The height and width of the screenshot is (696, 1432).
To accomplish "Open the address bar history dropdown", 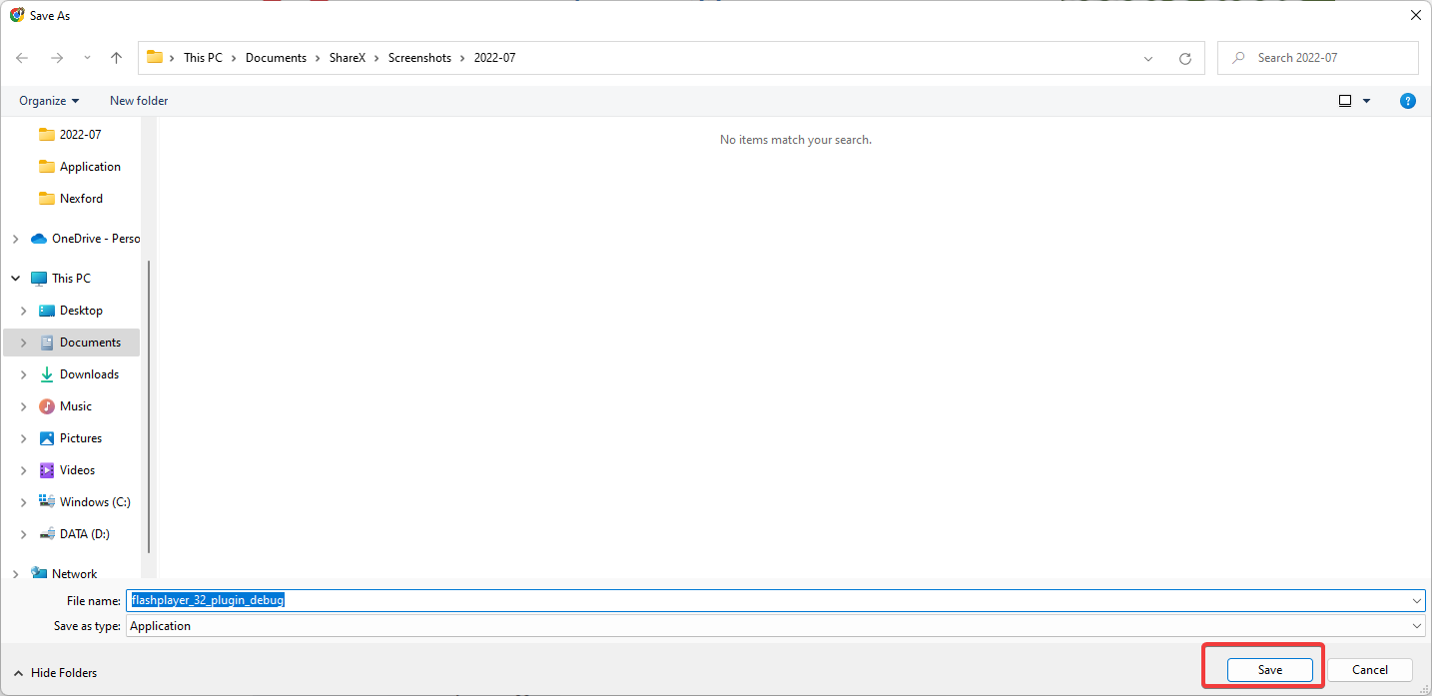I will tap(1148, 58).
